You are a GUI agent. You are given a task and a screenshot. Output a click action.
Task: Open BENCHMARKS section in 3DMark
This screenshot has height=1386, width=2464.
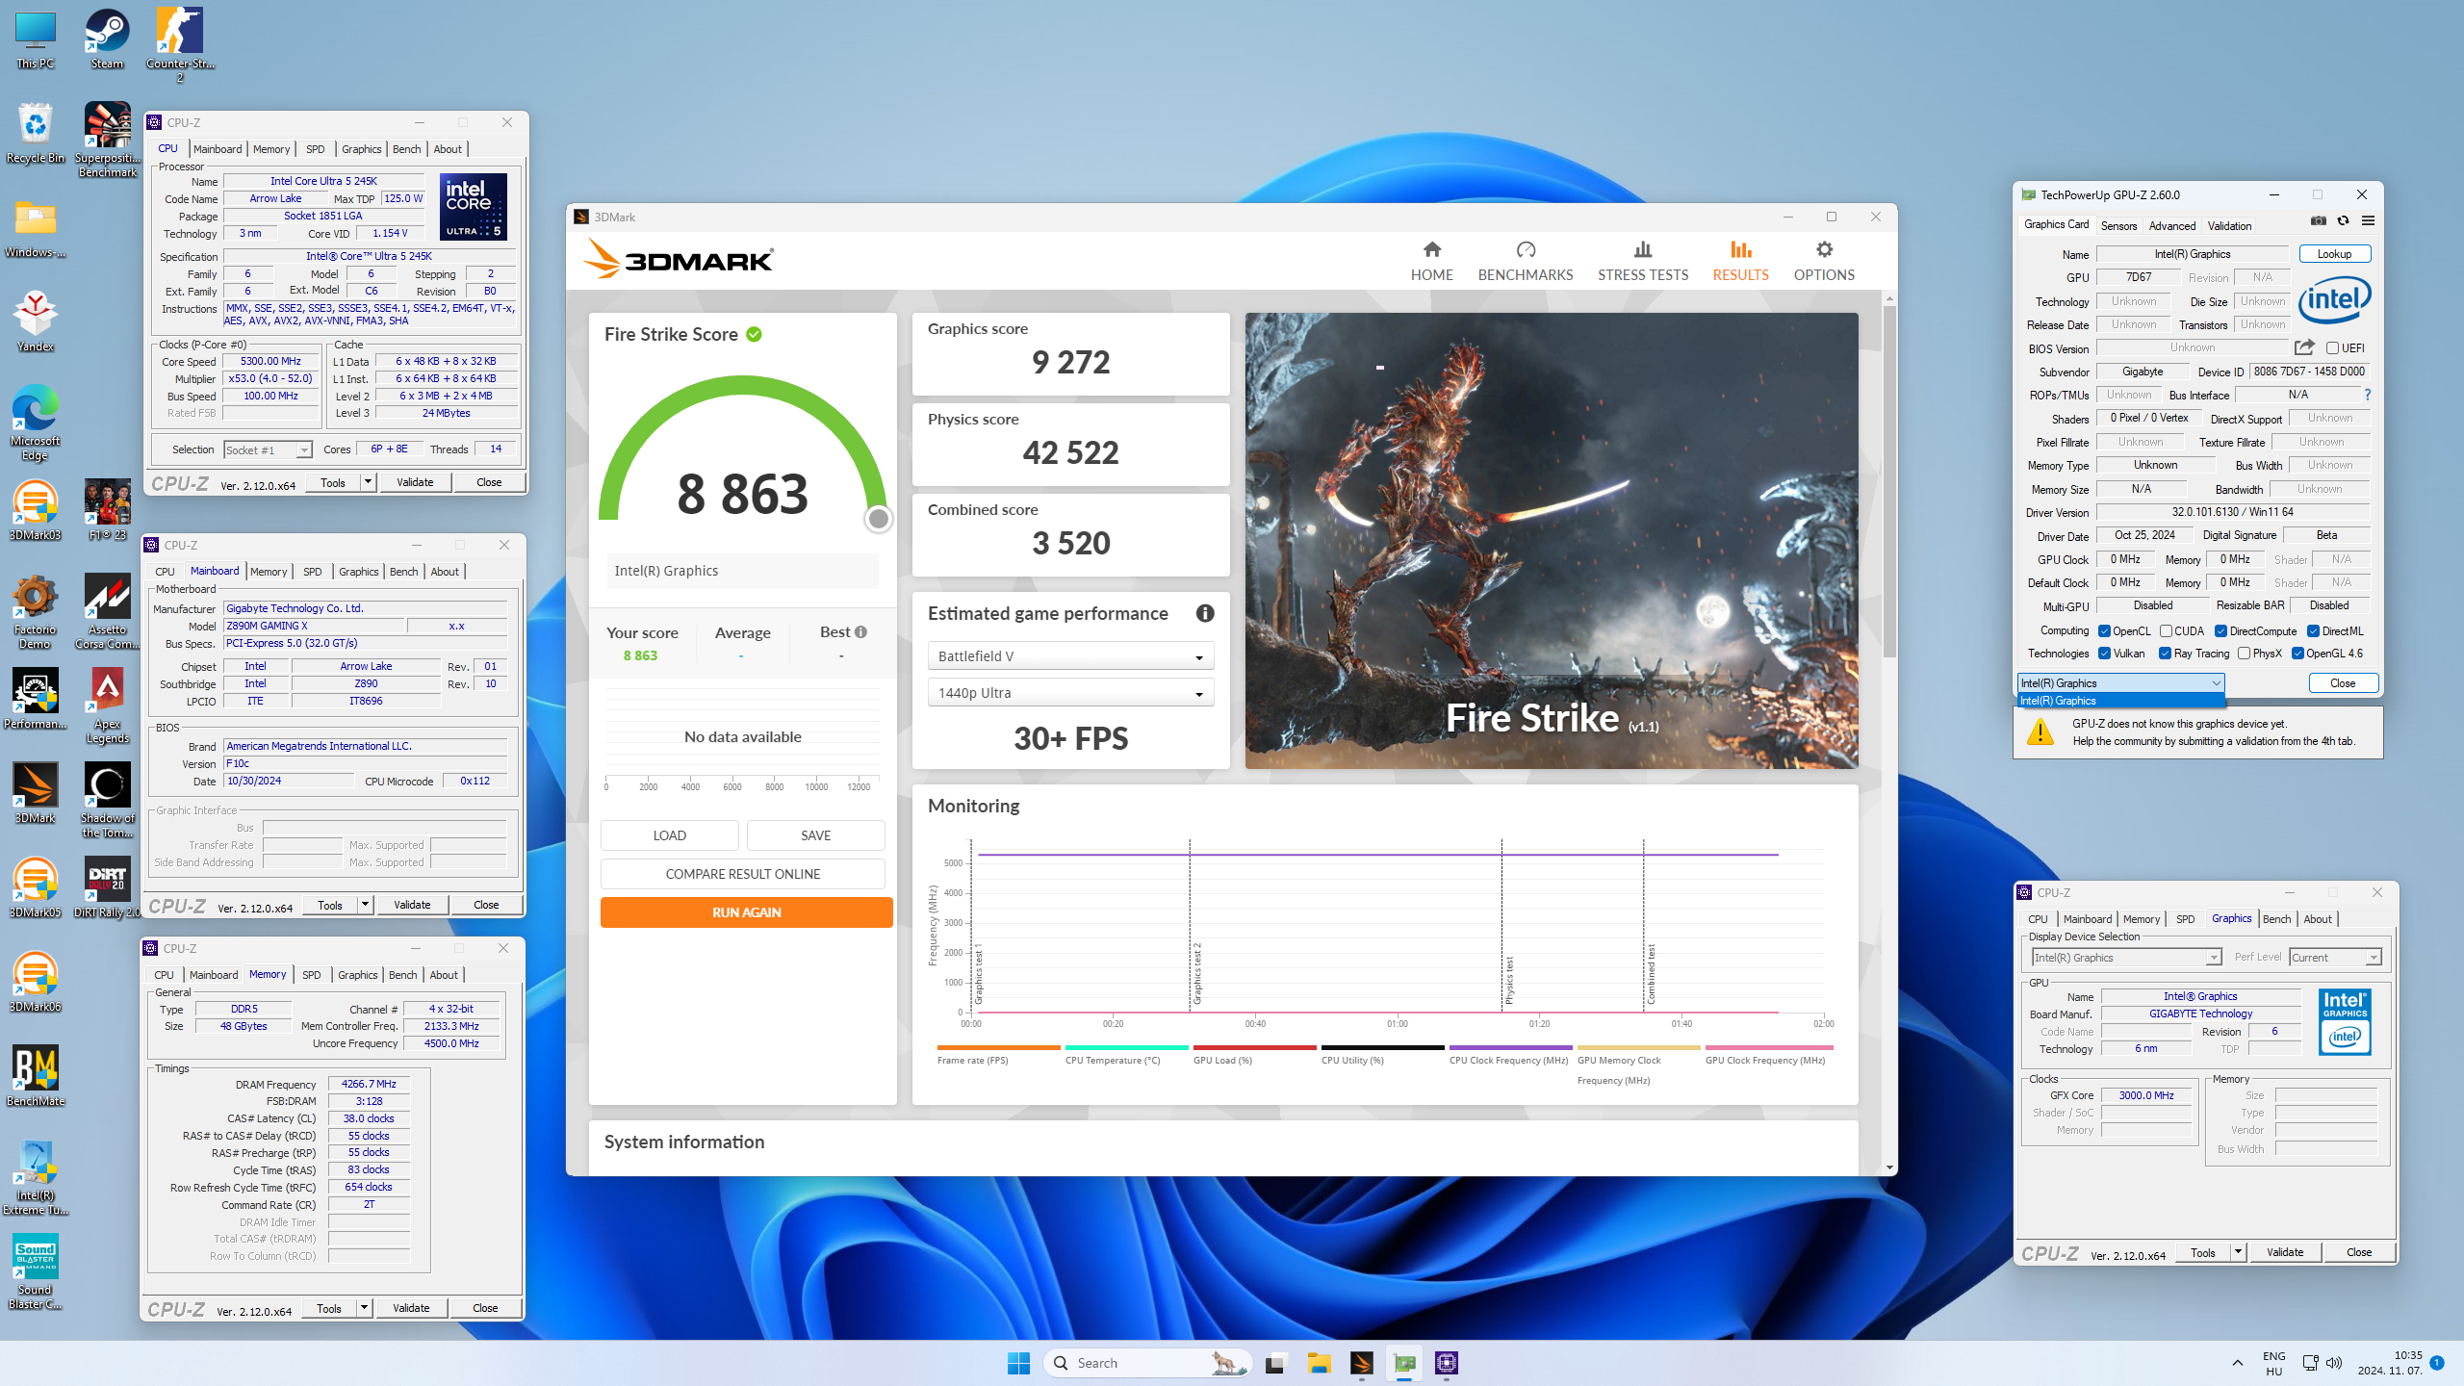pyautogui.click(x=1525, y=261)
